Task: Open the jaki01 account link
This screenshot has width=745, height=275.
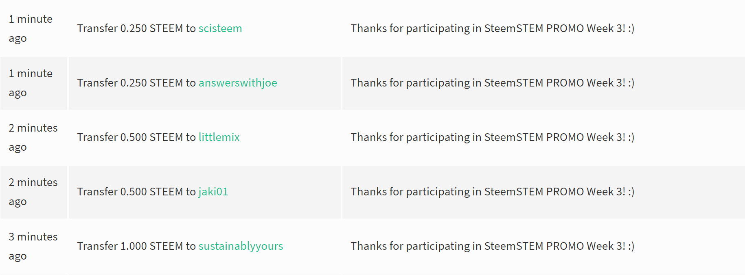Action: tap(213, 192)
